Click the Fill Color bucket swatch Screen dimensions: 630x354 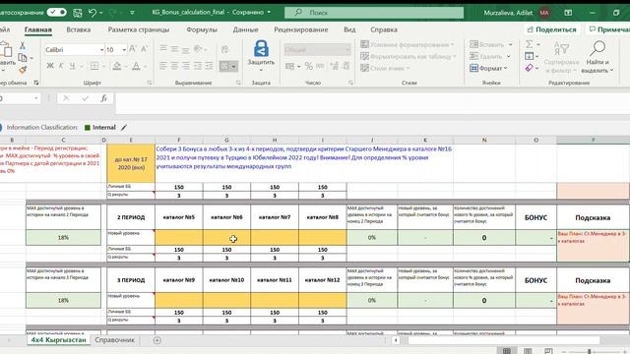[117, 66]
